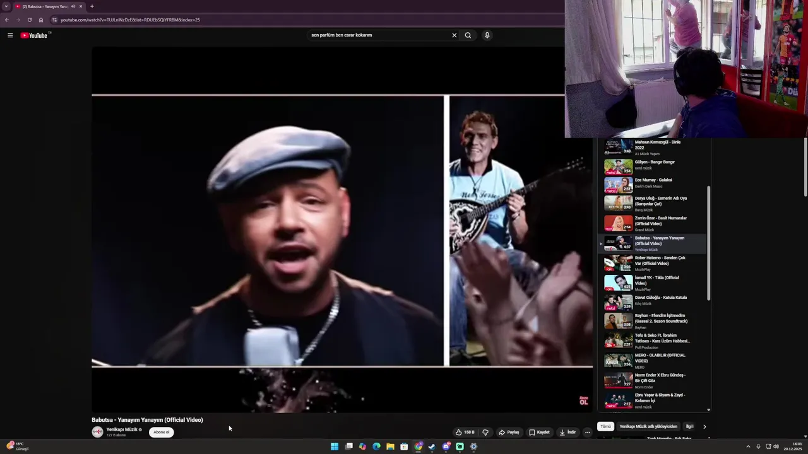Show hidden system tray icons
Viewport: 808px width, 454px height.
tap(748, 446)
